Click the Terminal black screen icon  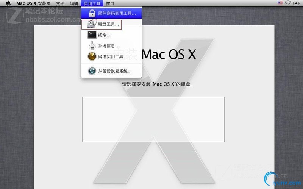pyautogui.click(x=92, y=35)
